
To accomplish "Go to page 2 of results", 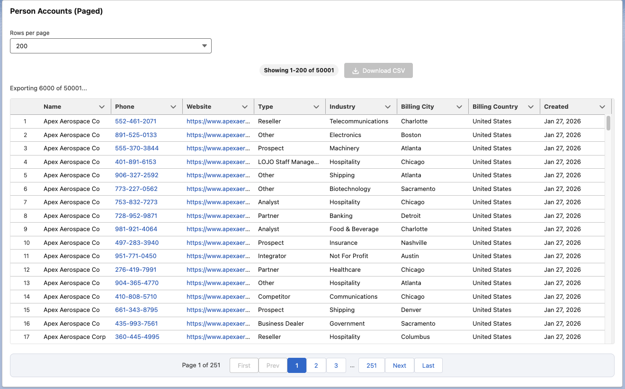I will 316,365.
